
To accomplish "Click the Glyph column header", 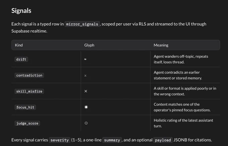I will [89, 45].
